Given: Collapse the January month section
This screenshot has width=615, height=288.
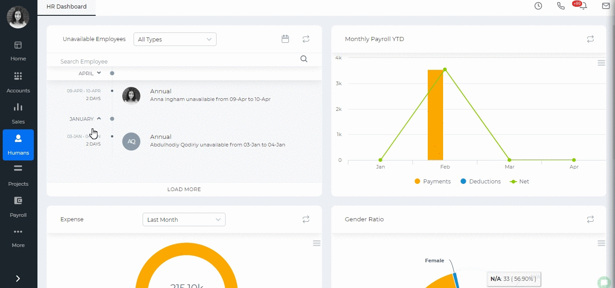Looking at the screenshot, I should click(99, 119).
